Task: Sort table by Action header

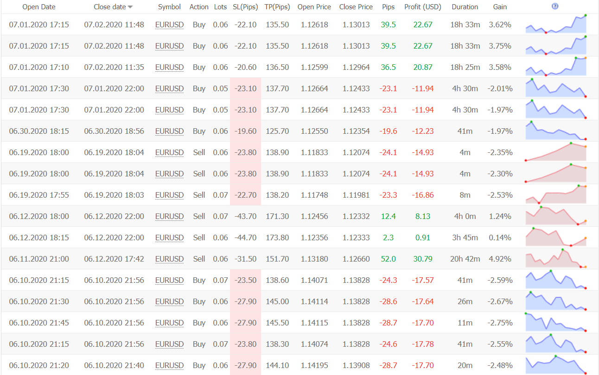Action: [x=199, y=7]
